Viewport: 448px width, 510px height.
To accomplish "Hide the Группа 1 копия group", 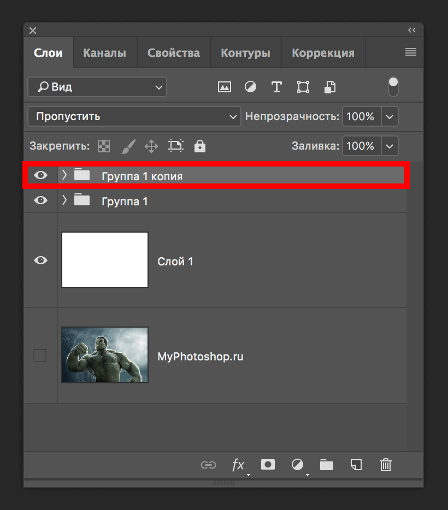I will click(x=40, y=175).
